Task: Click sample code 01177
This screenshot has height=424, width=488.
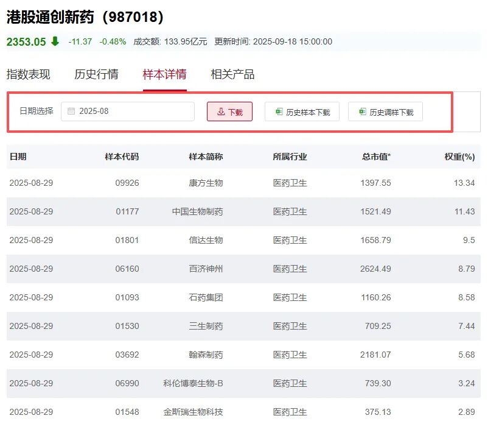Action: click(x=127, y=211)
